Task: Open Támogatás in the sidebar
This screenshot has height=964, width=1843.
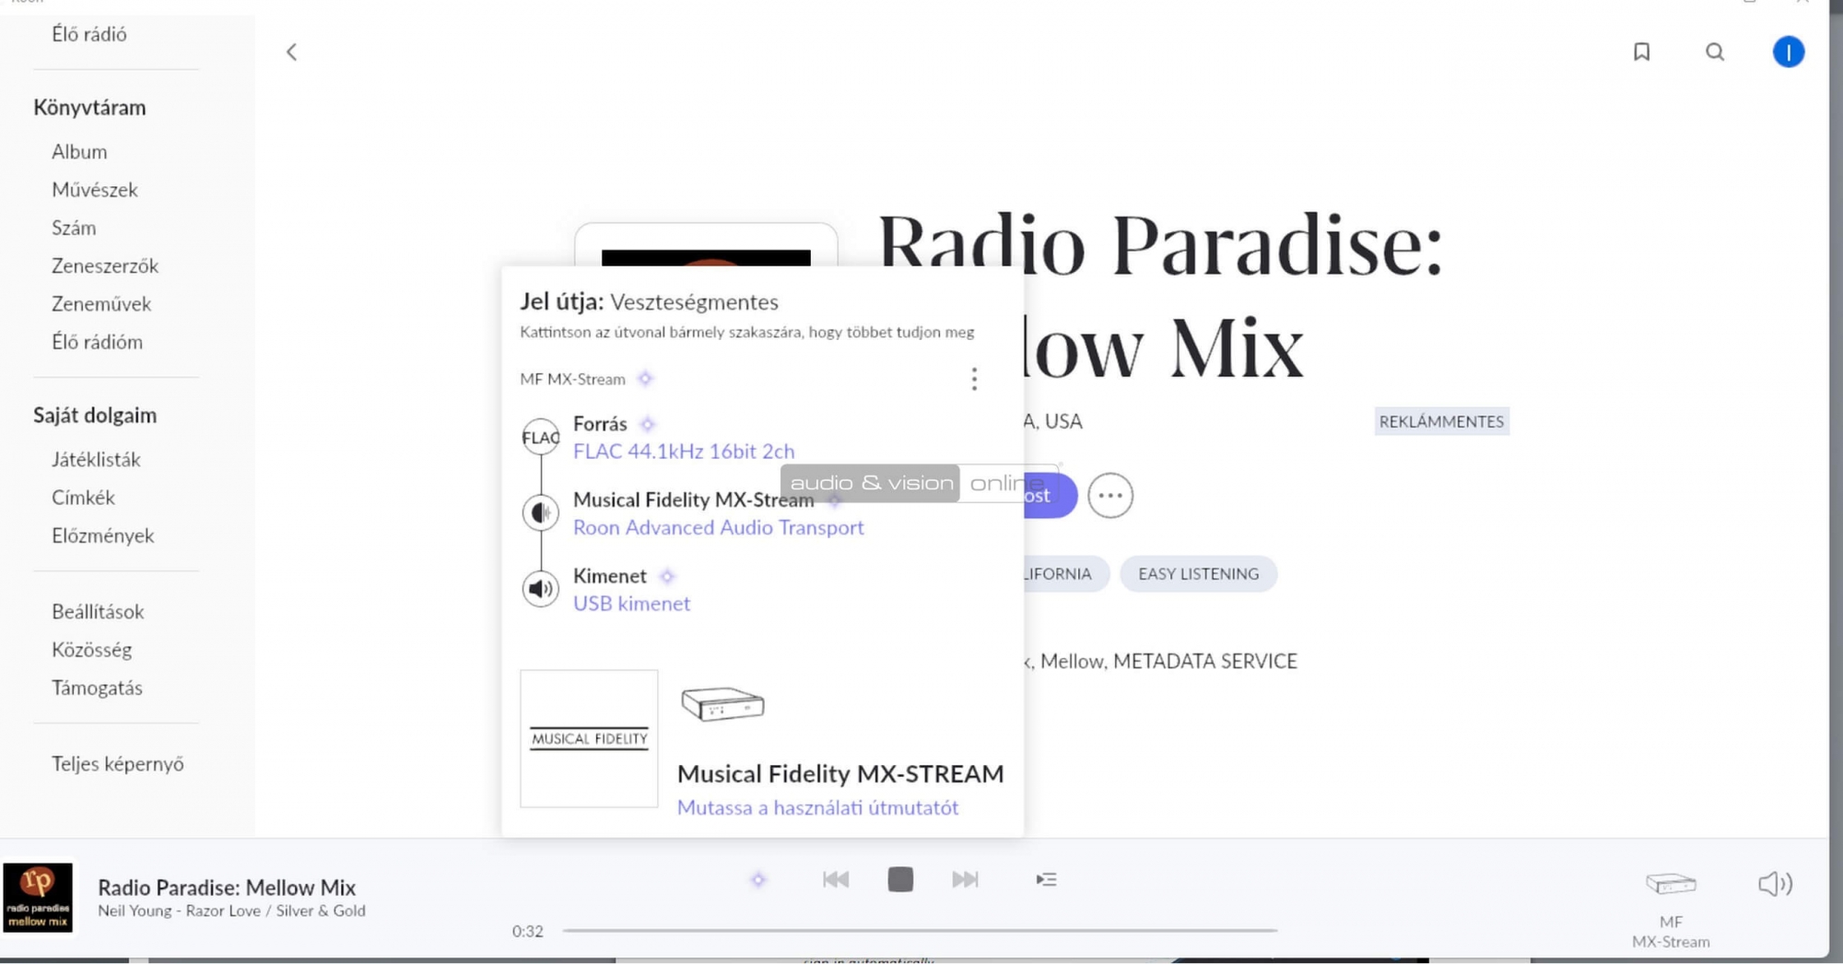Action: (x=98, y=688)
